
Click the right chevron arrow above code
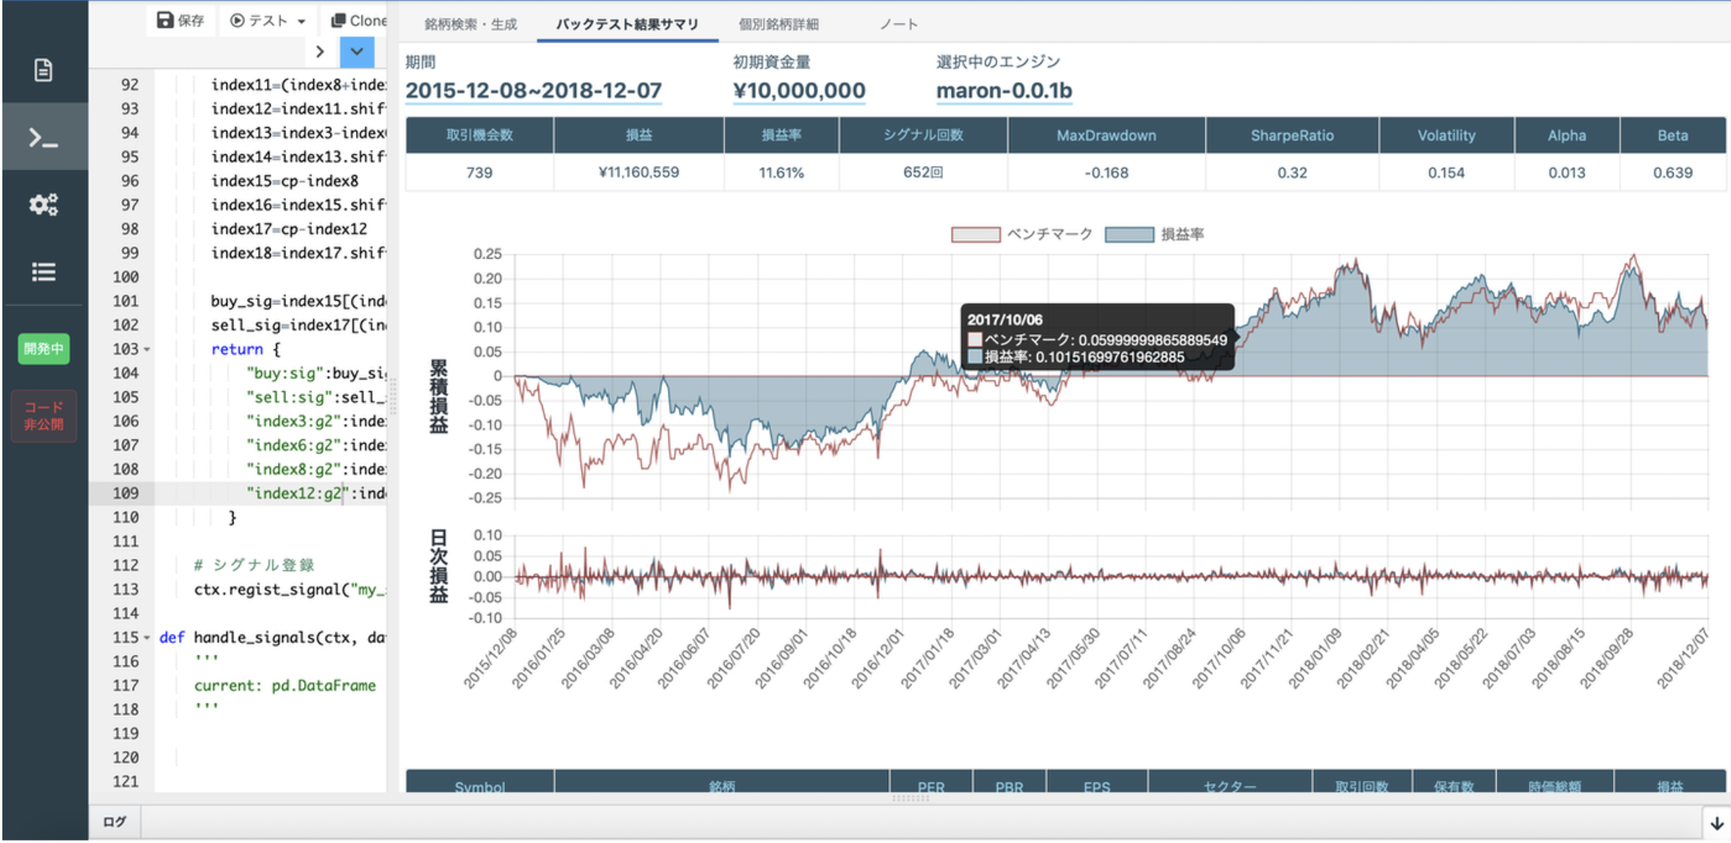(320, 52)
